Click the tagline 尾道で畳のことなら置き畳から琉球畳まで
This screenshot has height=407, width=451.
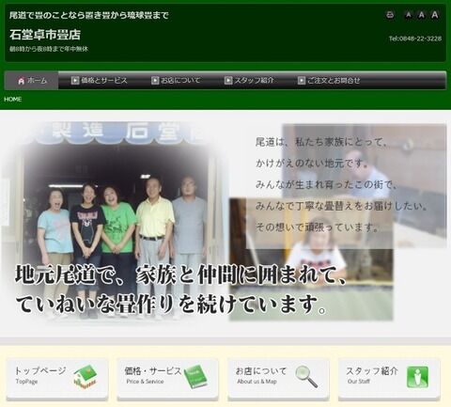pyautogui.click(x=89, y=15)
